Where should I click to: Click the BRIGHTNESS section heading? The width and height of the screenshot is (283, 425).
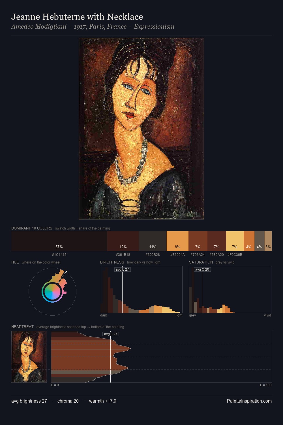tap(112, 262)
